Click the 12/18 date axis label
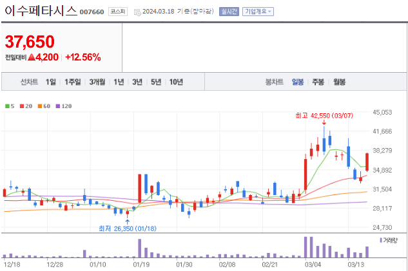The image size is (408, 271). pos(12,265)
